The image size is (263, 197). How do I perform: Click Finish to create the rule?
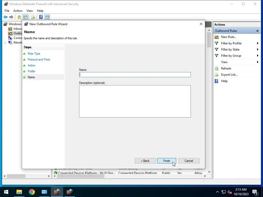click(166, 161)
